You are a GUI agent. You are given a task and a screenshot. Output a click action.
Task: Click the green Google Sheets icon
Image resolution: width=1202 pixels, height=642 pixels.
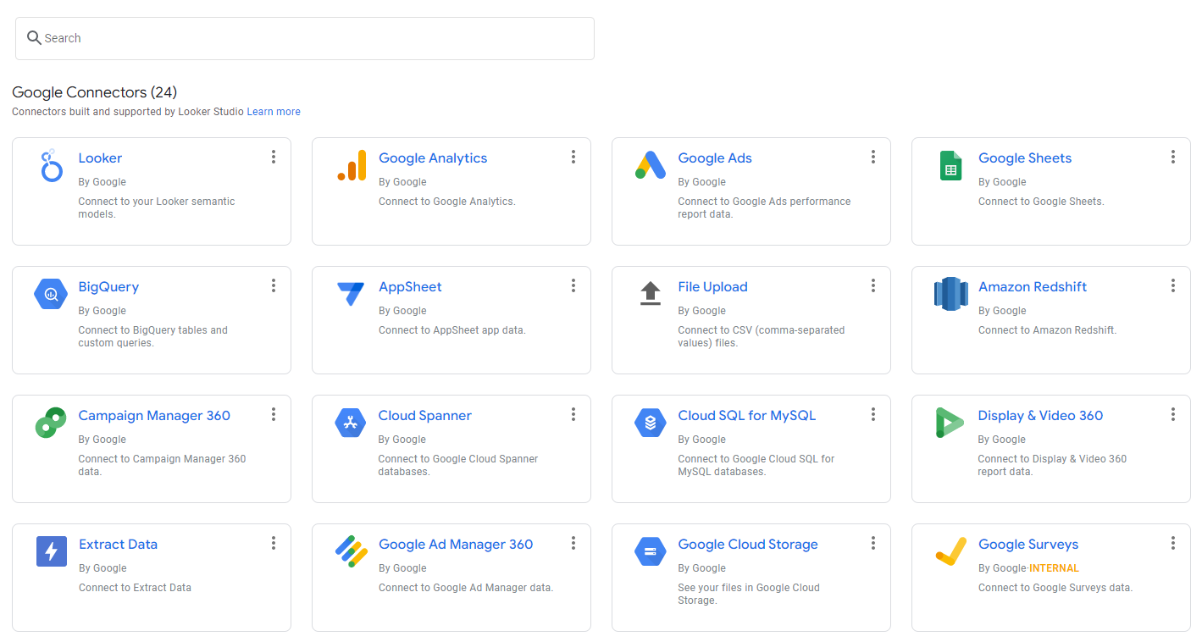point(950,165)
